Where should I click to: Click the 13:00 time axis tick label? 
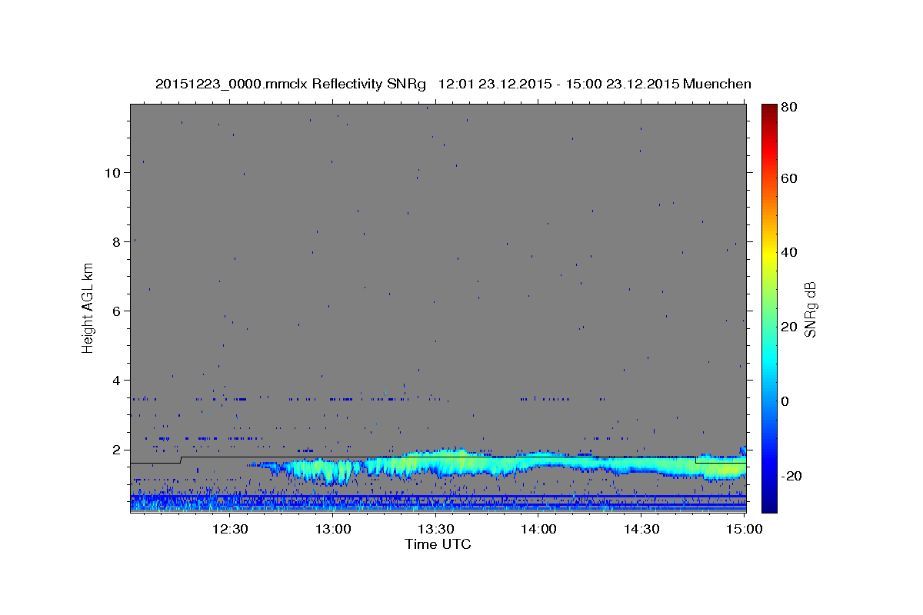tap(334, 529)
